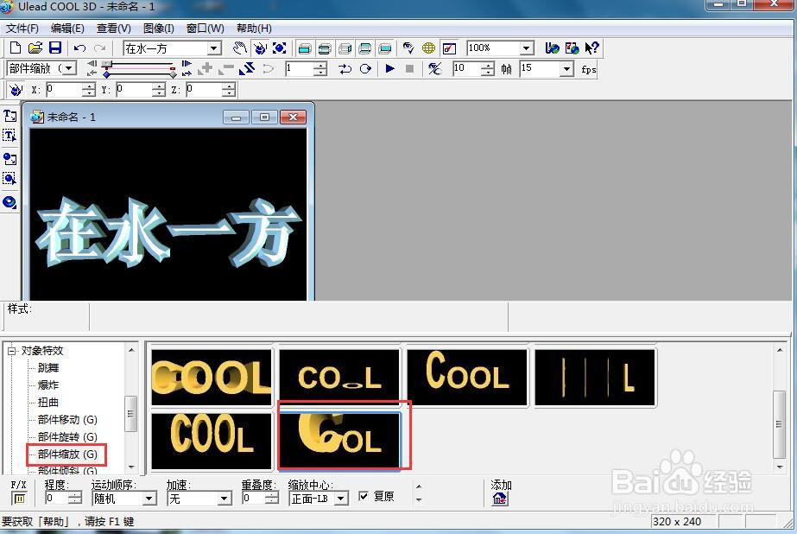Add a key frame with plus icon
The height and width of the screenshot is (534, 797).
click(x=206, y=68)
